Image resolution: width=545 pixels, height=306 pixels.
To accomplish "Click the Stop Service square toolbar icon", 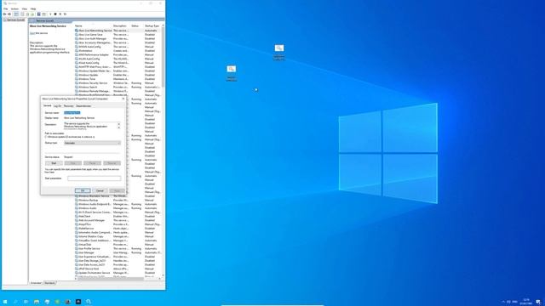I will coord(55,14).
